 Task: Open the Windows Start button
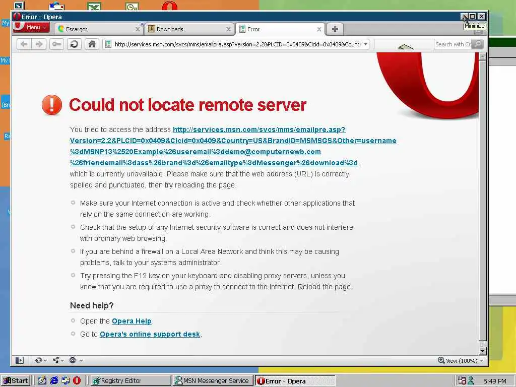tap(16, 381)
